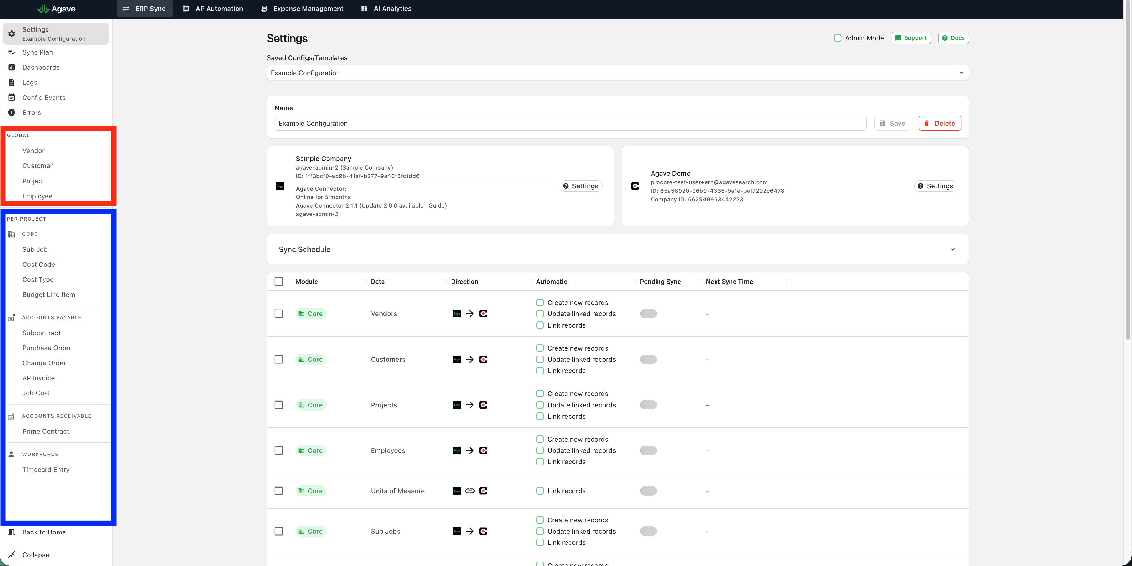Click the configuration Name input field
1132x566 pixels.
click(x=570, y=124)
